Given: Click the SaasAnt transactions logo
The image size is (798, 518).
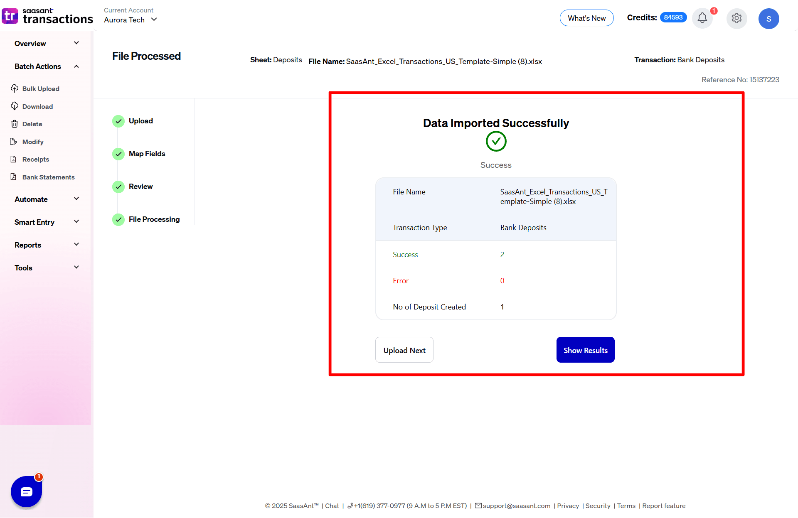Looking at the screenshot, I should (47, 16).
